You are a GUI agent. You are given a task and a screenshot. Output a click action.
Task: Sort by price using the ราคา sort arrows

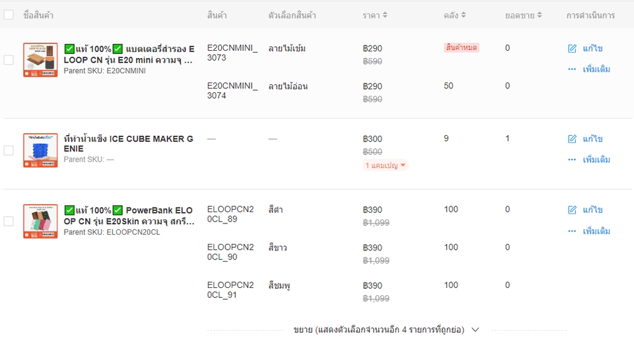[x=385, y=15]
